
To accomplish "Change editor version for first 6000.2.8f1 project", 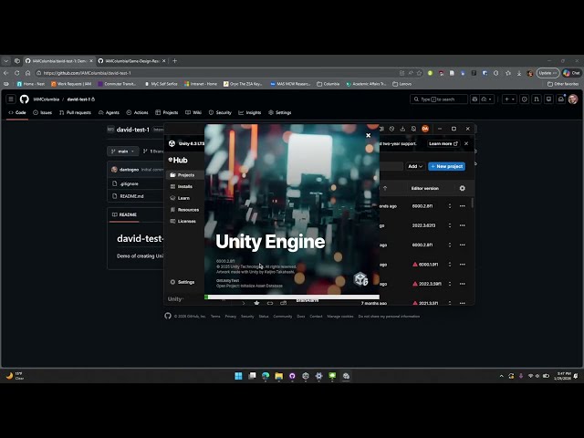I will (x=450, y=206).
